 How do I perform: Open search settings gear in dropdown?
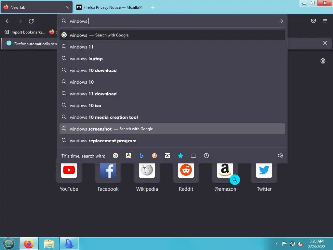281,156
